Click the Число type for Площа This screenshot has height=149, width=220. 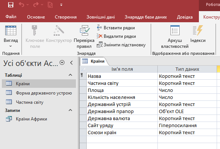coord(187,90)
